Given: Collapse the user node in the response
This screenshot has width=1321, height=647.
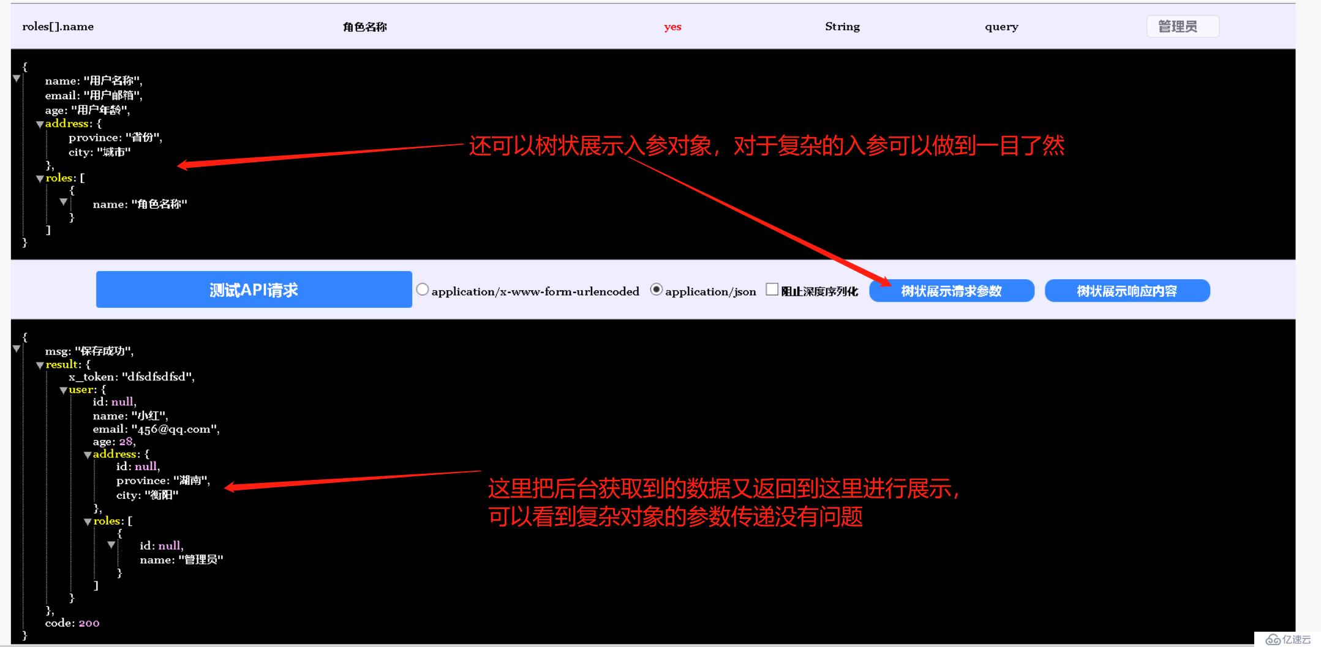Looking at the screenshot, I should pos(64,391).
